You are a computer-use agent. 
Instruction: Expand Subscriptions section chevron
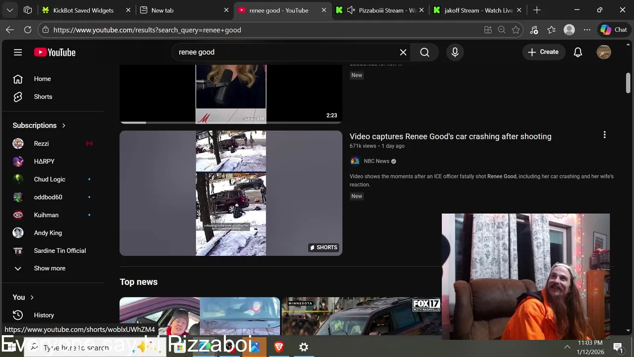(x=63, y=125)
